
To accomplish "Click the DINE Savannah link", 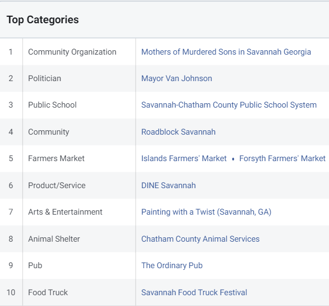I will 169,185.
